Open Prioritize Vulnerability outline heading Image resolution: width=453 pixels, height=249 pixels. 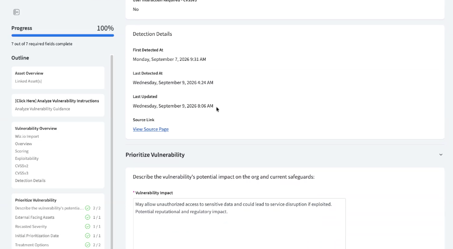(x=36, y=200)
